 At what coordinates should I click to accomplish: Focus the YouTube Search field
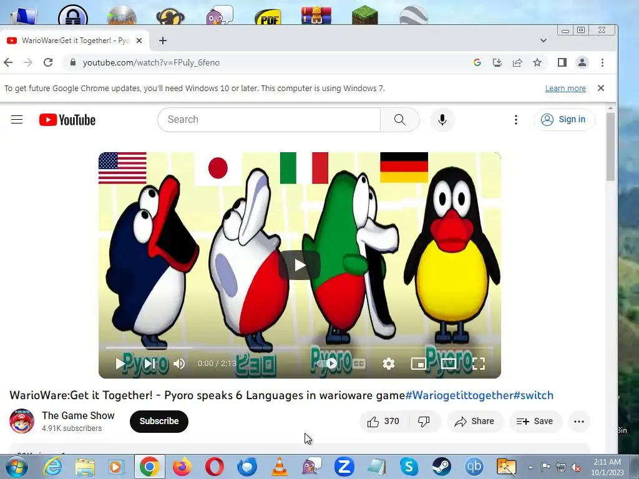point(270,119)
